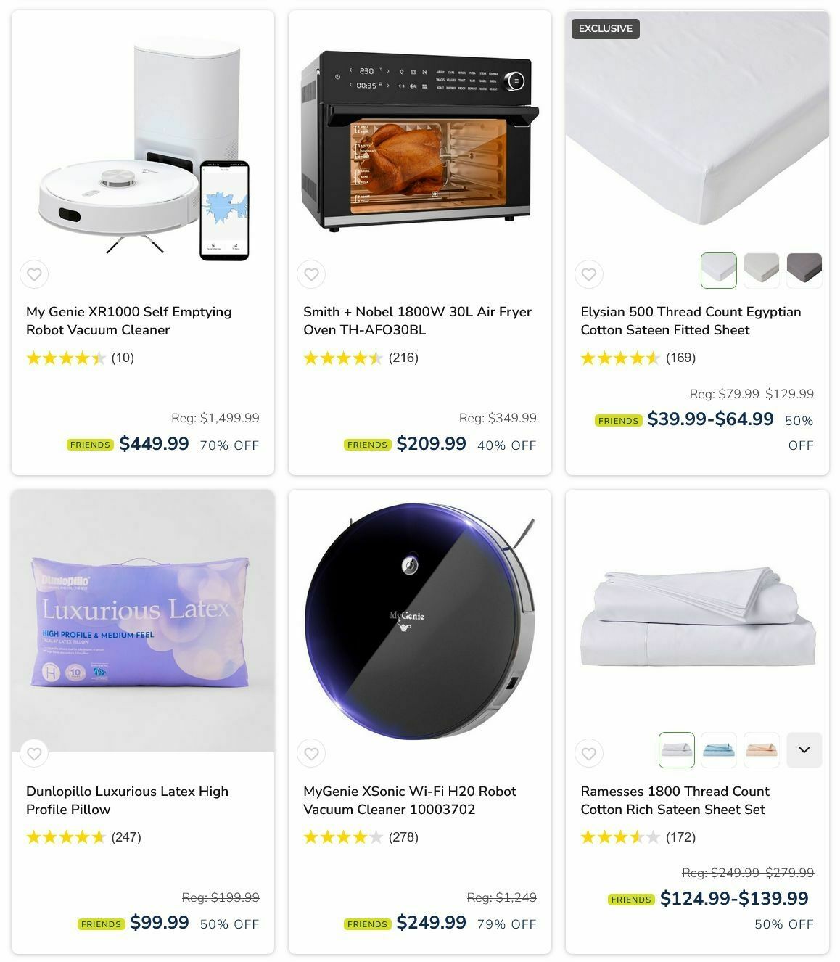Expand more colours for Ramesses Sheet Set

click(804, 750)
